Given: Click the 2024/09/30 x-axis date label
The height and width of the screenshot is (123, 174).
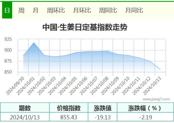Looking at the screenshot, I should point(15,86).
